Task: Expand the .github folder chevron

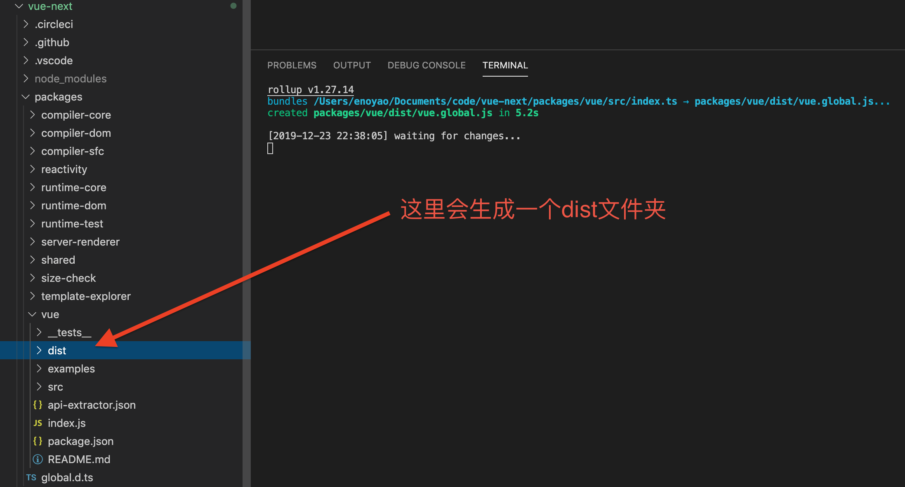Action: point(26,42)
